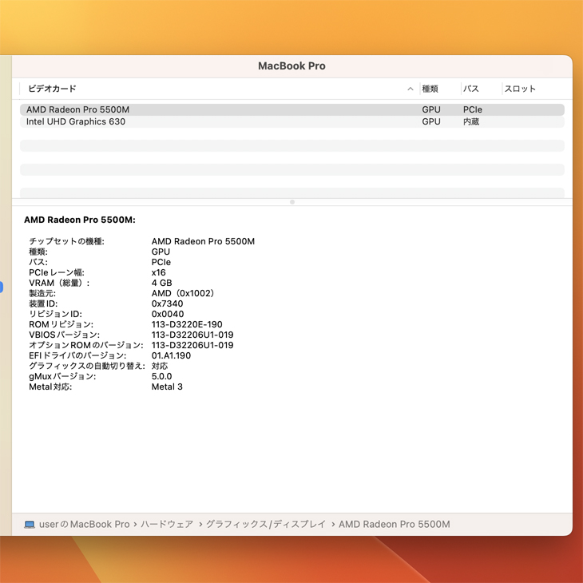Viewport: 583px width, 583px height.
Task: Sort the list by the 種類 column header
Action: point(430,89)
